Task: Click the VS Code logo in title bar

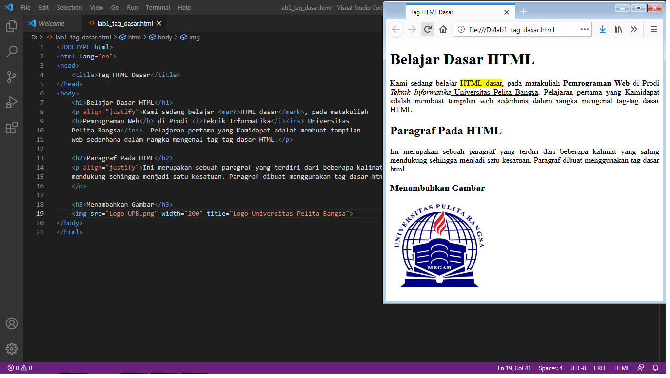Action: pos(9,7)
